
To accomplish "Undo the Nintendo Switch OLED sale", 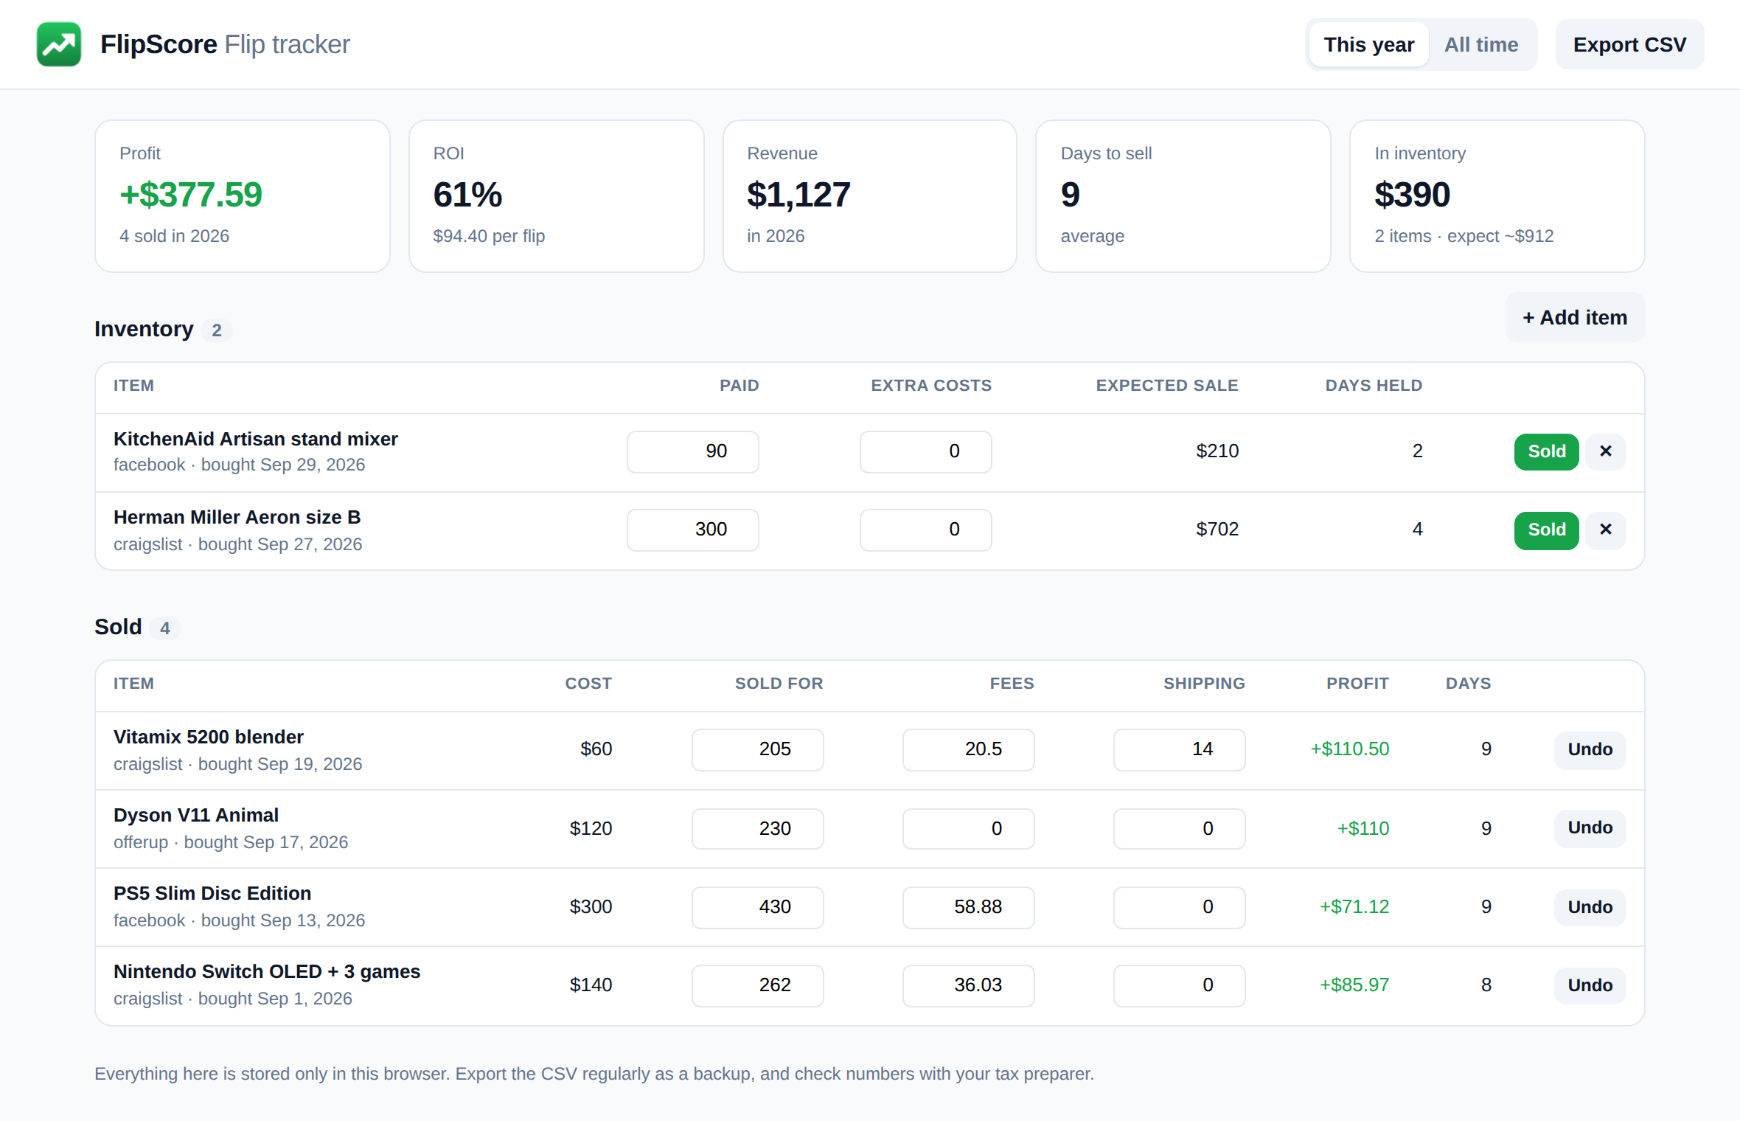I will tap(1590, 985).
